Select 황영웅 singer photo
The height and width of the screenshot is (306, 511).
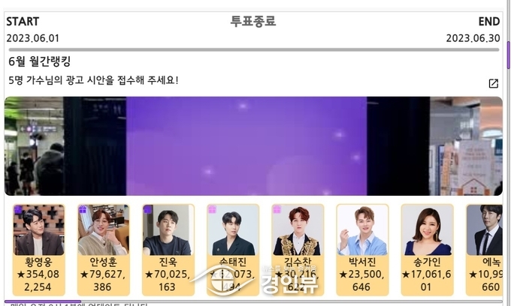(x=39, y=229)
